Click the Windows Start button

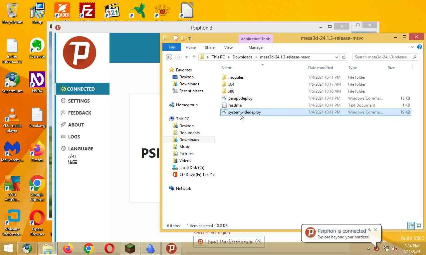point(8,248)
